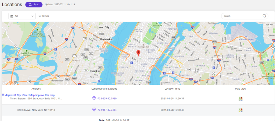Open the -73.9855,40.7580 coordinates link
275x121 pixels.
(107, 98)
